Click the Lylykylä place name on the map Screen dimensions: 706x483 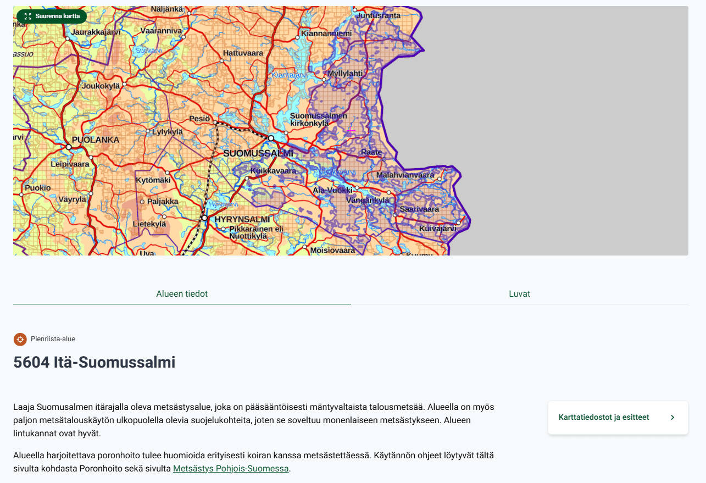coord(168,132)
